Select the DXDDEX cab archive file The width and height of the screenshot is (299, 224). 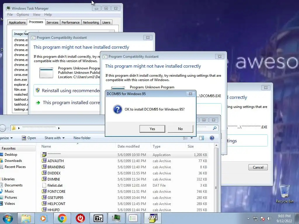pyautogui.click(x=124, y=173)
